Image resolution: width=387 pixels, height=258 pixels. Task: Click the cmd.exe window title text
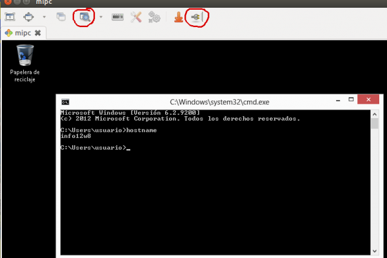click(219, 102)
